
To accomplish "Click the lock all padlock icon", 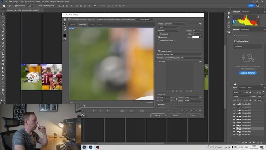I will point(250,100).
